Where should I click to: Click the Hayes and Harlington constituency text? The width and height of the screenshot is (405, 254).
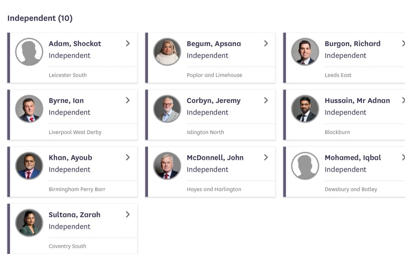point(214,189)
